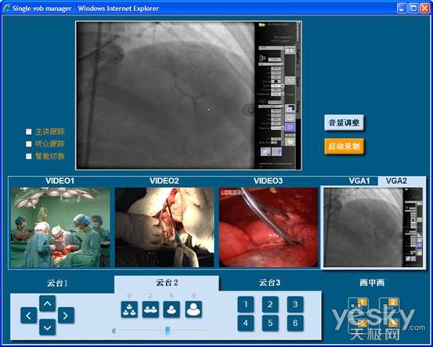Pan camera left with the left arrow
Viewport: 433px width, 347px height.
[x=29, y=315]
